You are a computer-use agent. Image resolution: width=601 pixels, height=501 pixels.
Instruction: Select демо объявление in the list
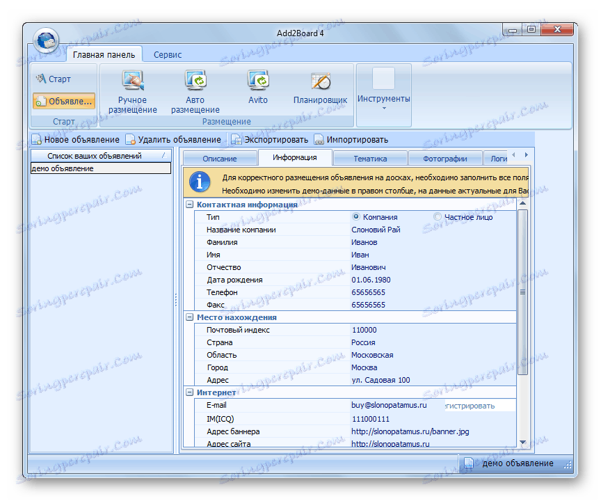tap(101, 168)
